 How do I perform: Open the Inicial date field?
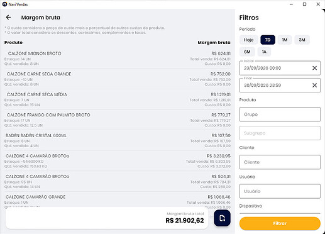coord(280,68)
